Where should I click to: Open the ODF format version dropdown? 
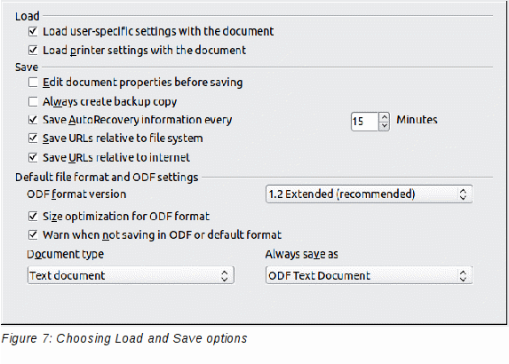[369, 194]
